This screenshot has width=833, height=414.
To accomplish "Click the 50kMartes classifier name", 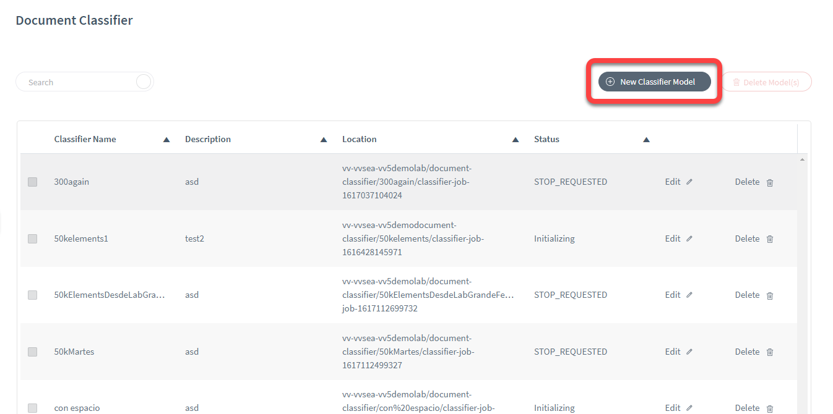I will pyautogui.click(x=74, y=352).
